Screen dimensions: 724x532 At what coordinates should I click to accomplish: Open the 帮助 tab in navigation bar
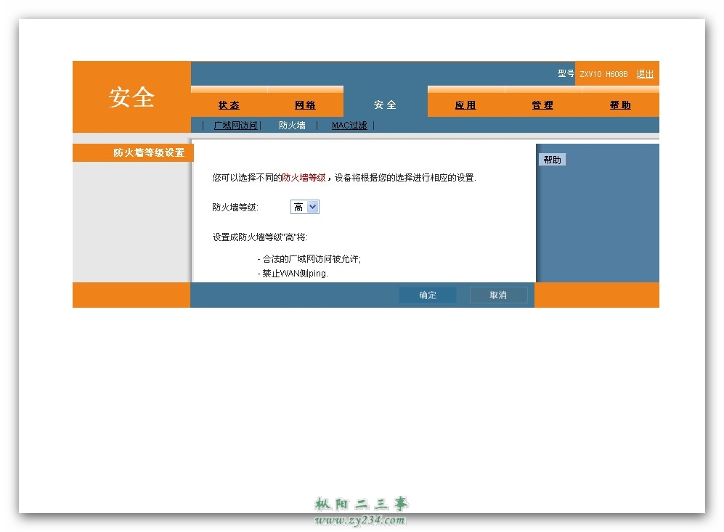[620, 105]
